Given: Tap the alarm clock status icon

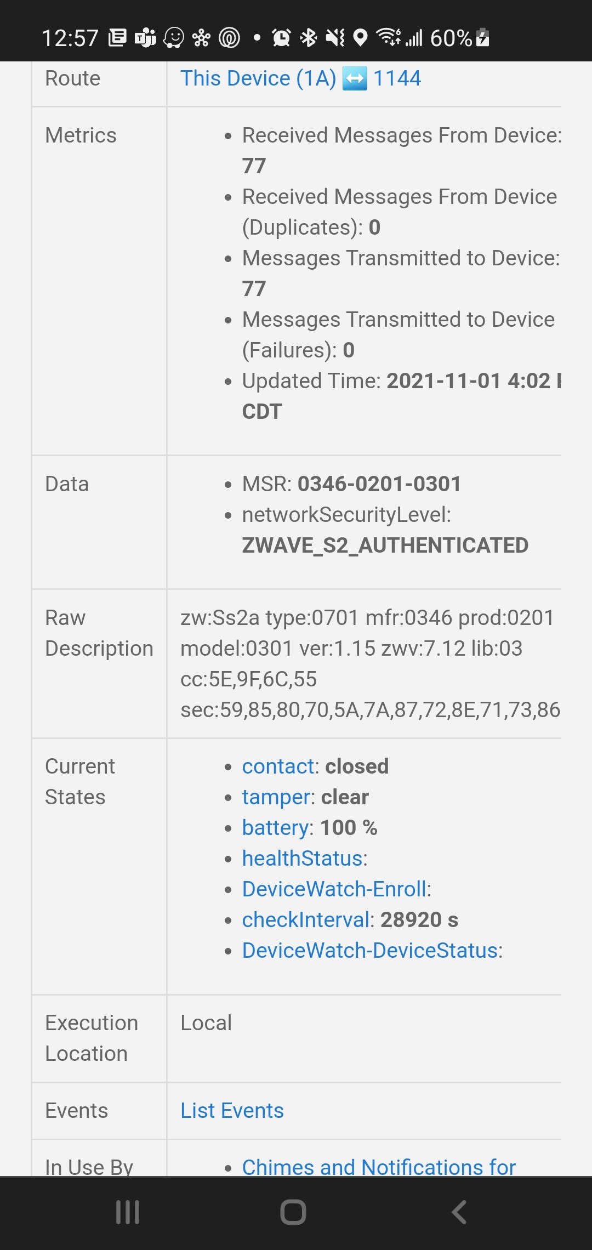Looking at the screenshot, I should [x=281, y=38].
